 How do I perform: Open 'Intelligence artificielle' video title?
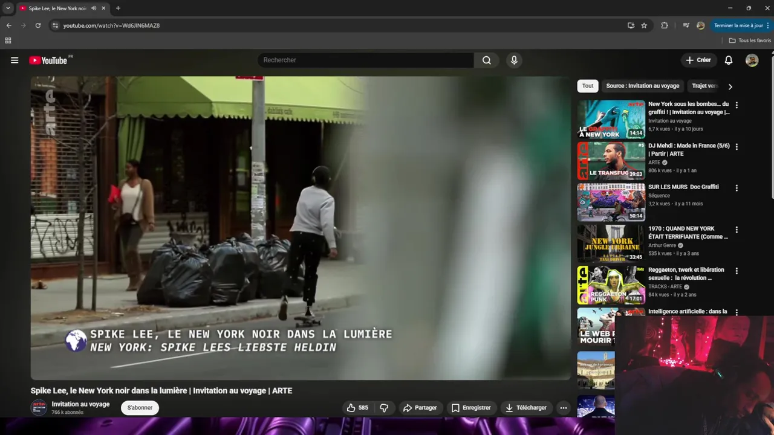(688, 312)
